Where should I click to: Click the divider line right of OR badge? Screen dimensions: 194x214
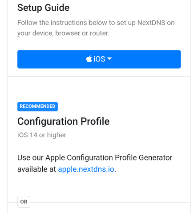[110, 202]
